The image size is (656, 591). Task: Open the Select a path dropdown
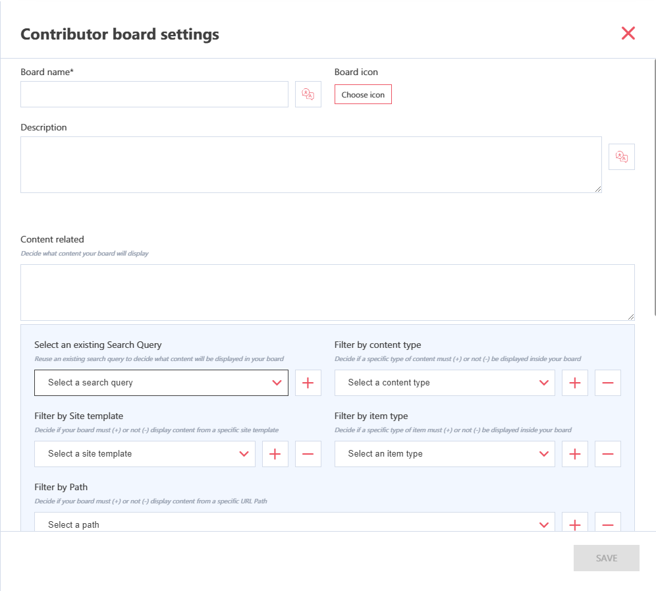click(294, 524)
